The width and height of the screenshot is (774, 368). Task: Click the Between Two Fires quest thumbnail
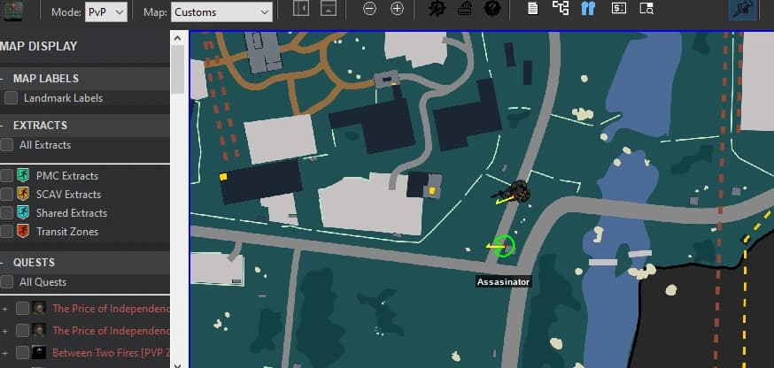39,353
